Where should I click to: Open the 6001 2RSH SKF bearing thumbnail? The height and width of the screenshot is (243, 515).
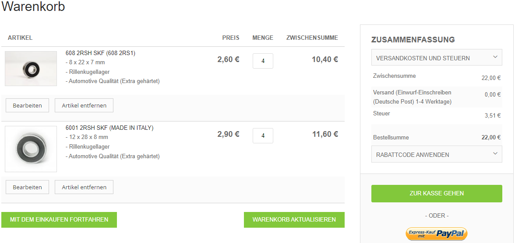[x=31, y=149]
